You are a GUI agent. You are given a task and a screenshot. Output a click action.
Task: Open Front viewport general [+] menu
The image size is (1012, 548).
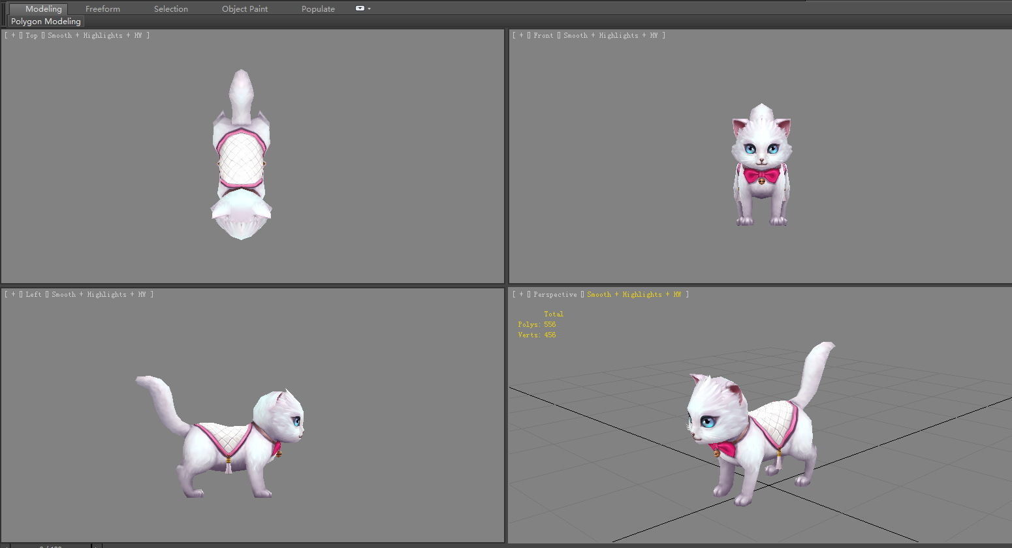click(x=521, y=35)
